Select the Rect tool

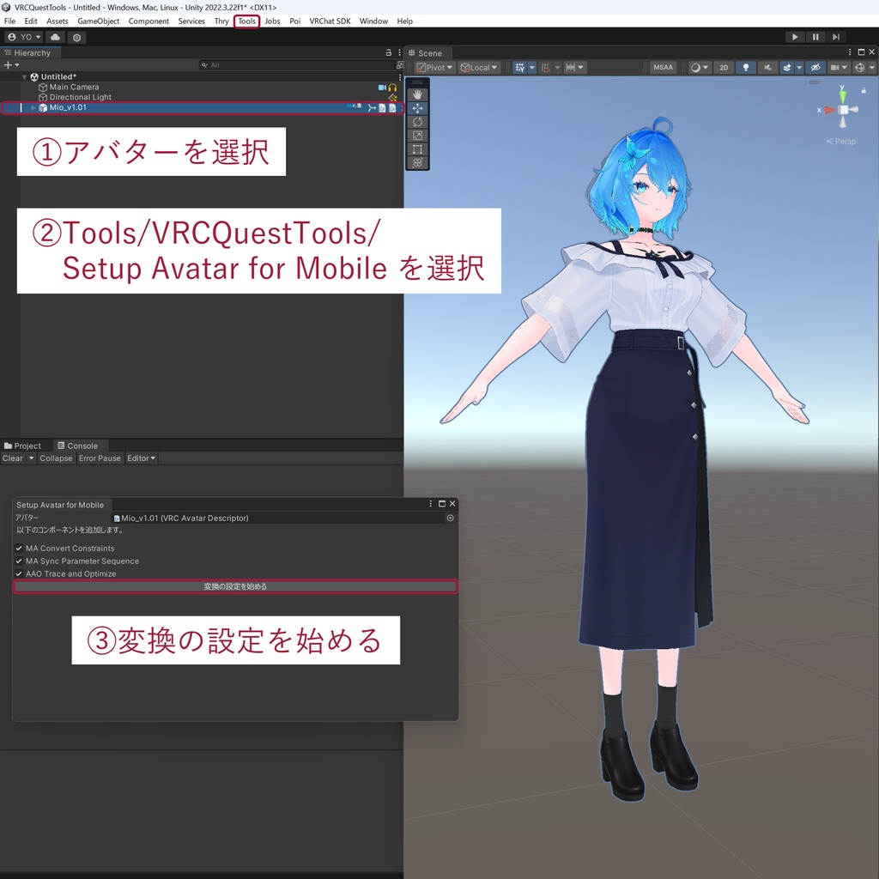point(417,149)
